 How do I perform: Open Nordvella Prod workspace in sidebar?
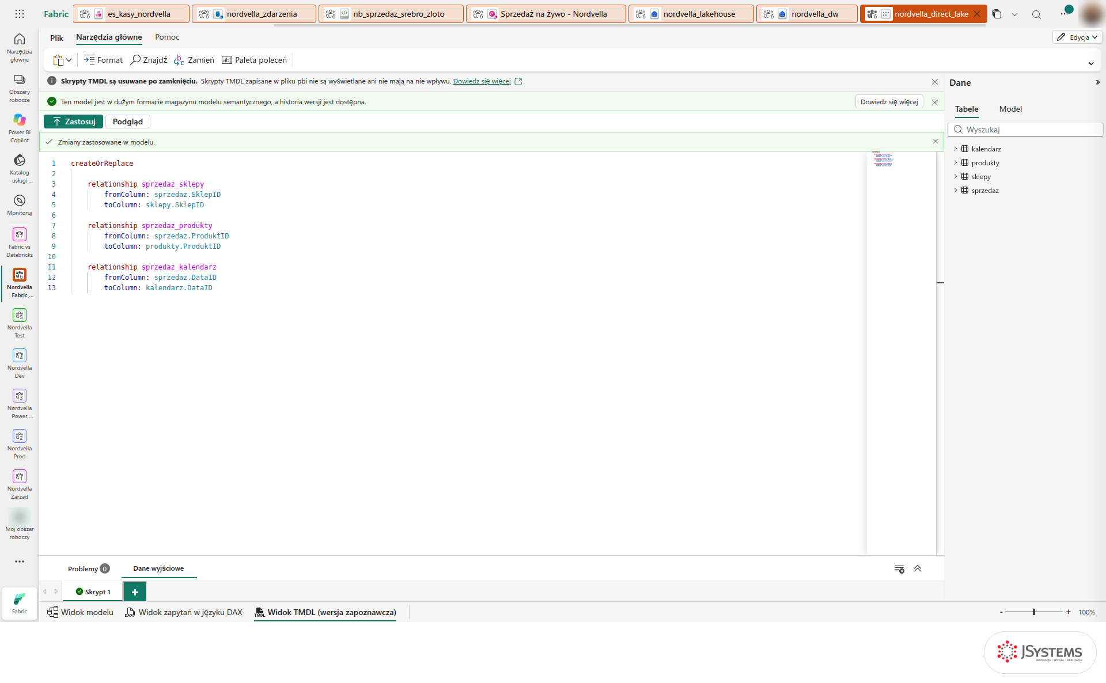[20, 443]
